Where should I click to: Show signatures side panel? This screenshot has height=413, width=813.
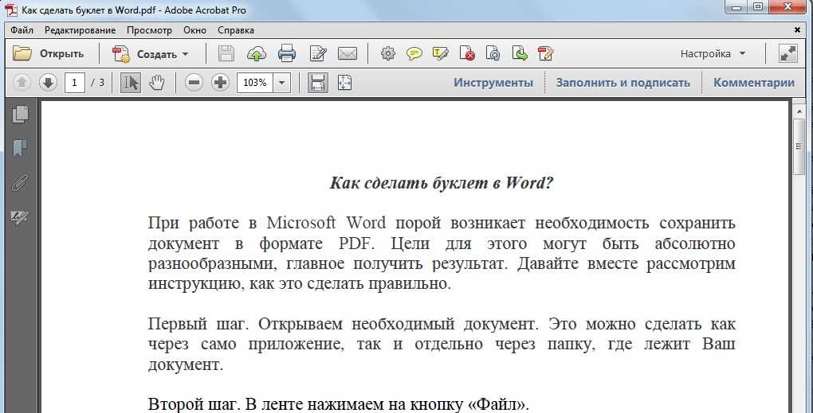tap(20, 217)
